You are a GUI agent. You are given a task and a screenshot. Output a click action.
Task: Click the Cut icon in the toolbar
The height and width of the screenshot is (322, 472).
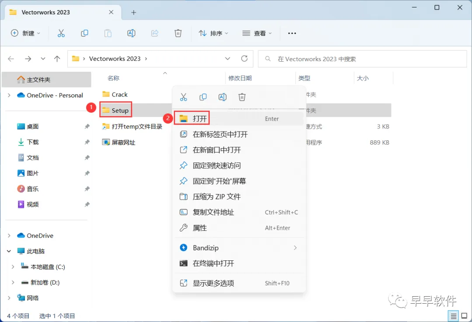click(x=61, y=33)
